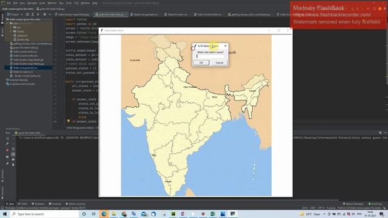Select the TODO tool window tab
This screenshot has height=218, width=388.
point(23,204)
